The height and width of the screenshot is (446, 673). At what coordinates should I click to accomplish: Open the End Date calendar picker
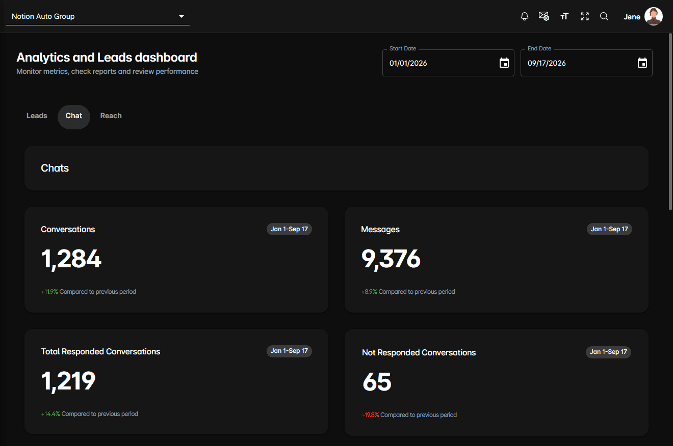pos(642,63)
